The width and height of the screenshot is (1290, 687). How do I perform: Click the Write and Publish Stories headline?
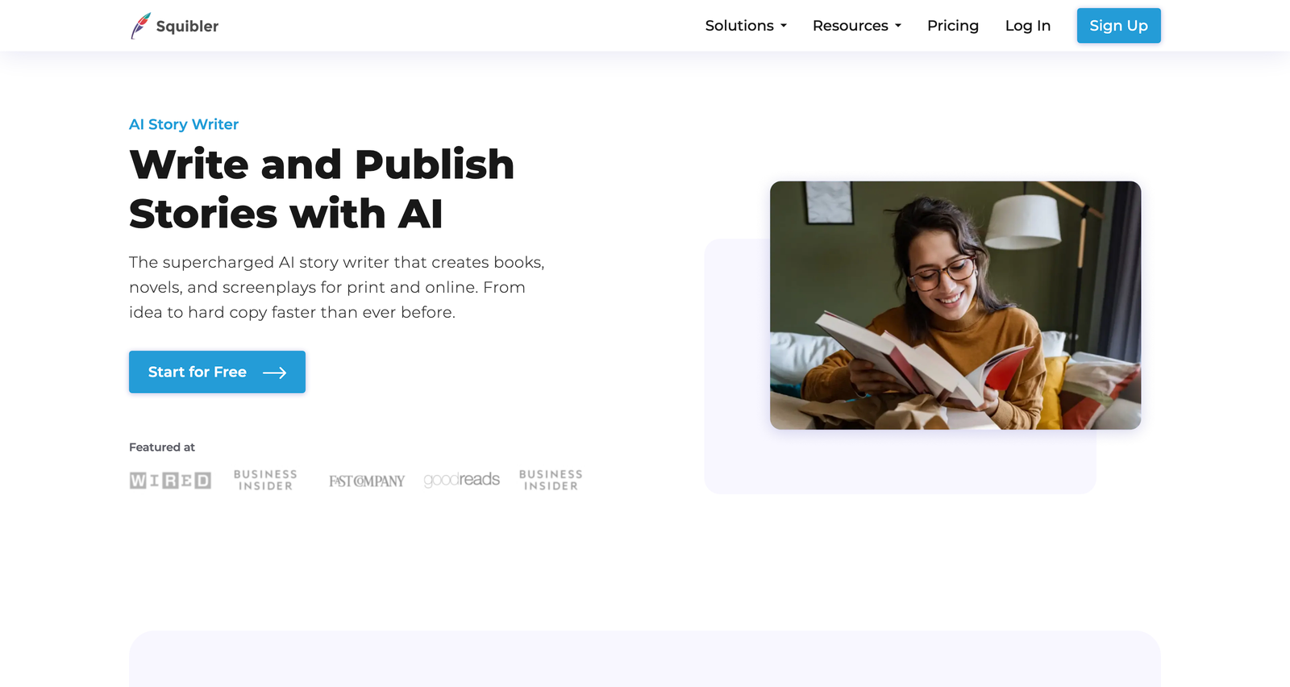[x=322, y=189]
